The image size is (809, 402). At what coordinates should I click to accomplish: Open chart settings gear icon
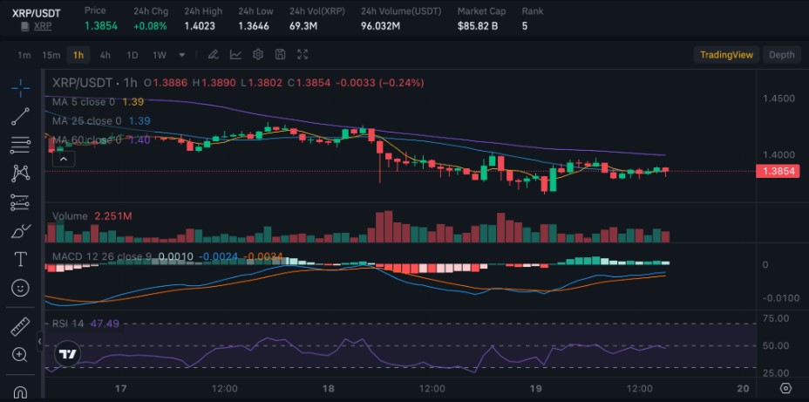[258, 55]
